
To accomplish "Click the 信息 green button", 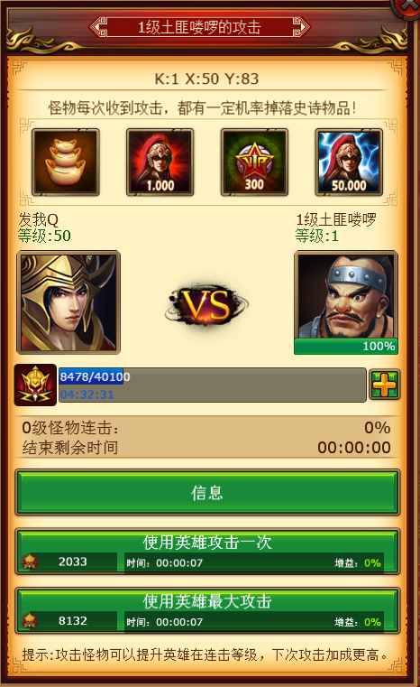I will [x=207, y=493].
